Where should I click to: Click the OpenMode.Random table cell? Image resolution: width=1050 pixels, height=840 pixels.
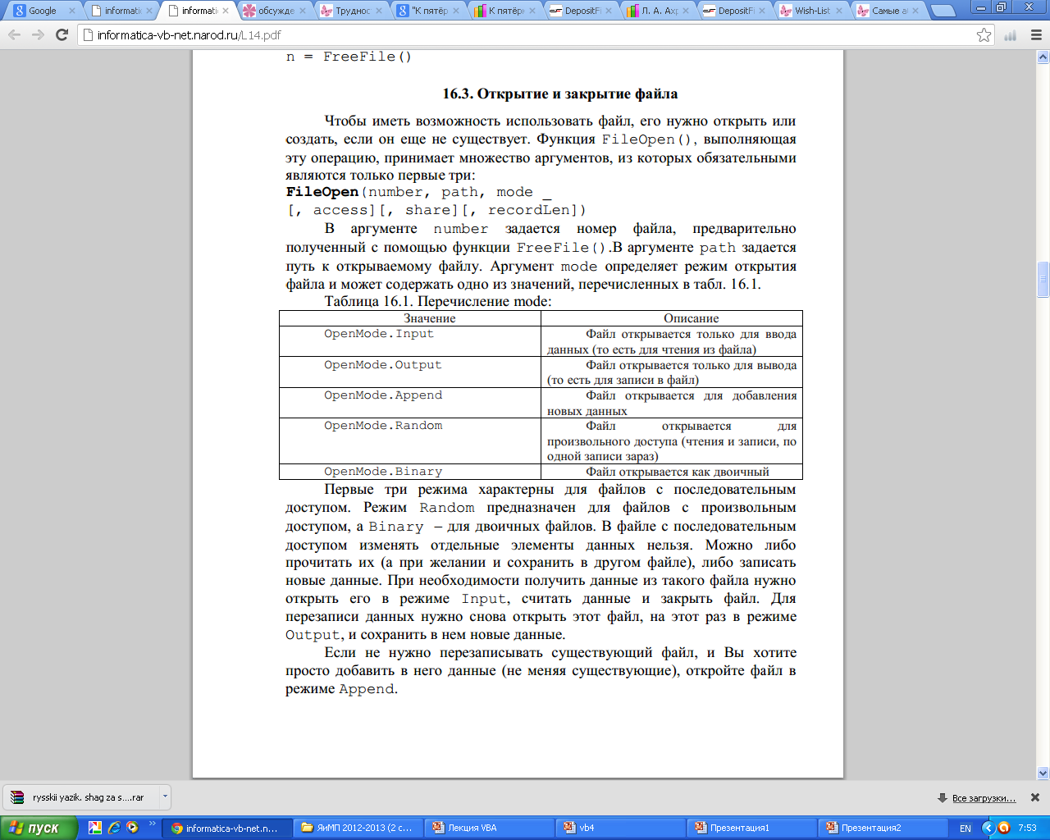410,441
